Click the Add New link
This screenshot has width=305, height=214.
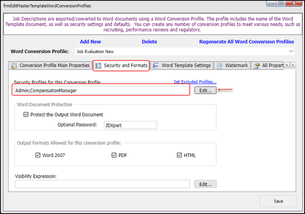coord(91,42)
